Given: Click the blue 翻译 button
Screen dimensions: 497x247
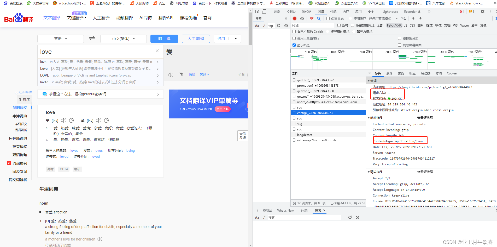Looking at the screenshot, I should 164,39.
